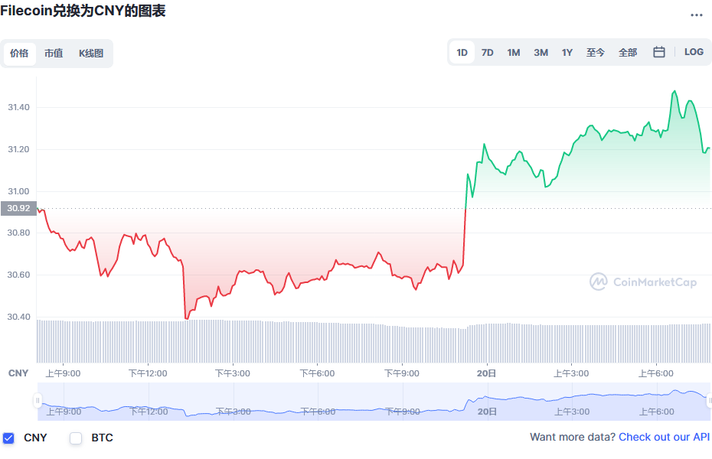Switch to the 市值 tab

coord(54,53)
